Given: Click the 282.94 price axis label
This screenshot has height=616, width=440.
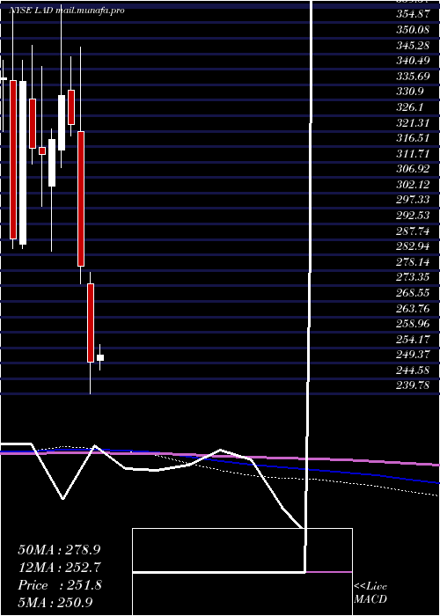Looking at the screenshot, I should tap(413, 246).
